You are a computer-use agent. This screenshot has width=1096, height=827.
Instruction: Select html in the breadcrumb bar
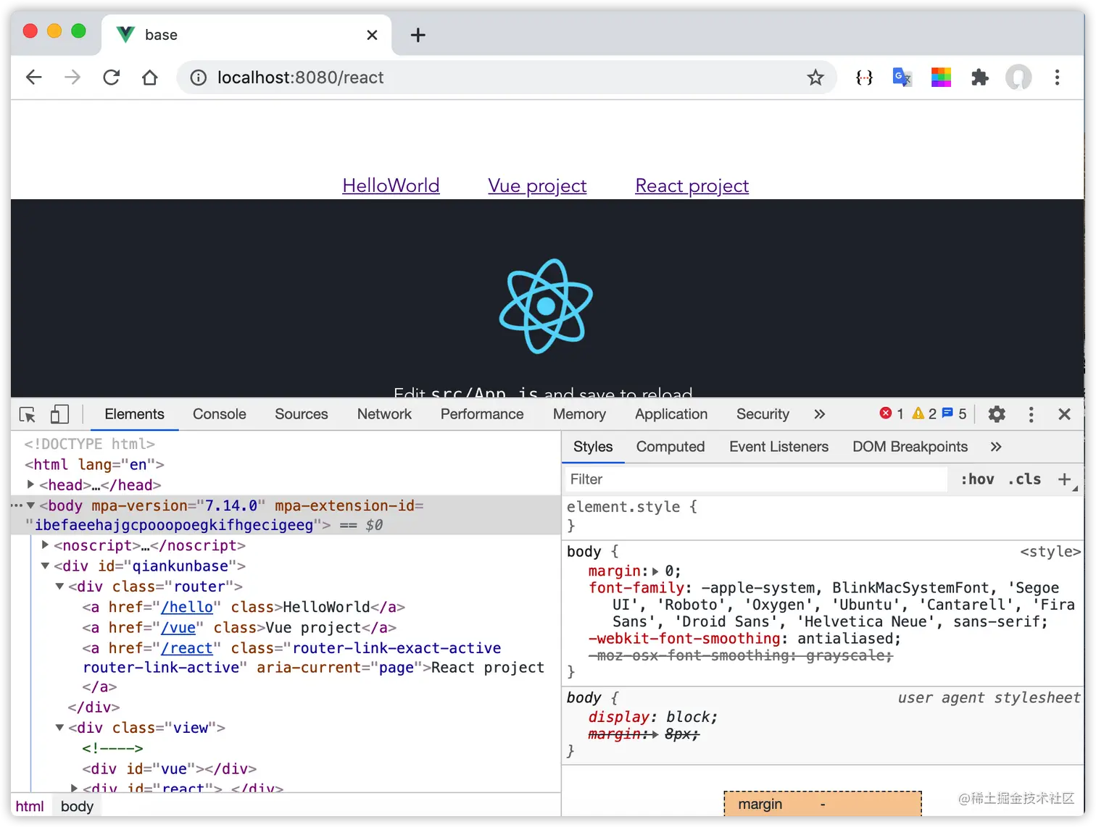[x=30, y=806]
